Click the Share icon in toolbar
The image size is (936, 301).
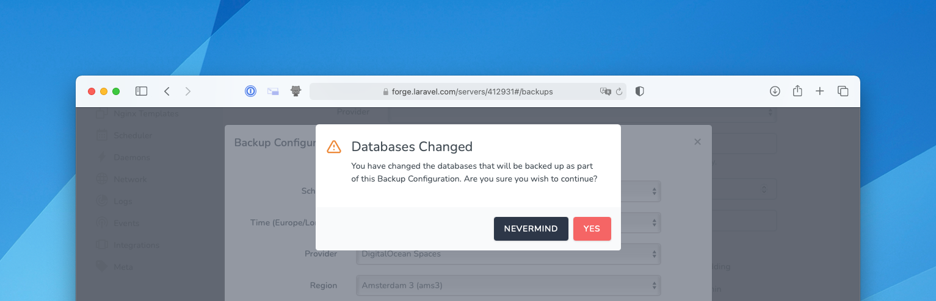click(x=797, y=91)
